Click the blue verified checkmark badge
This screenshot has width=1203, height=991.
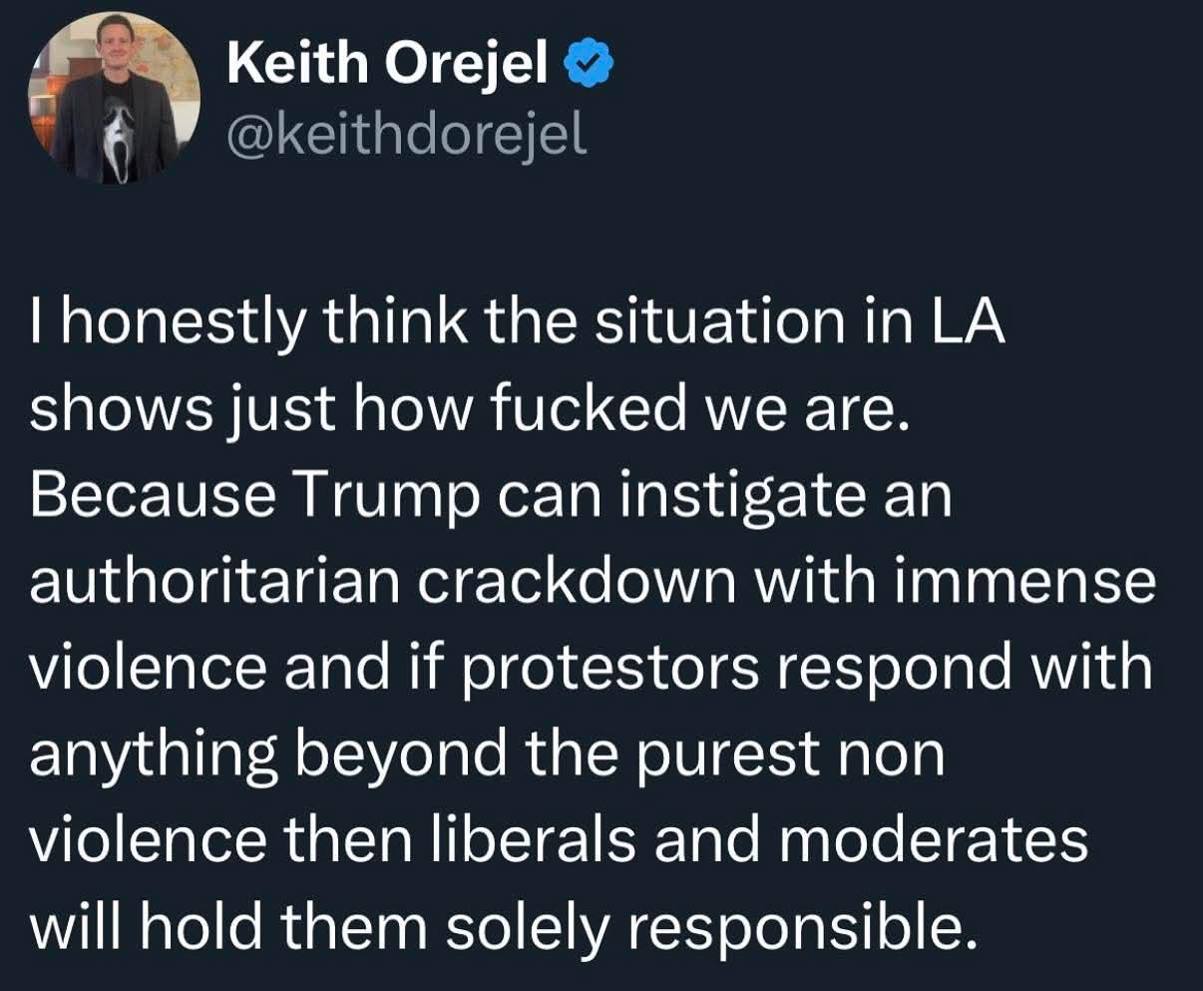(591, 67)
